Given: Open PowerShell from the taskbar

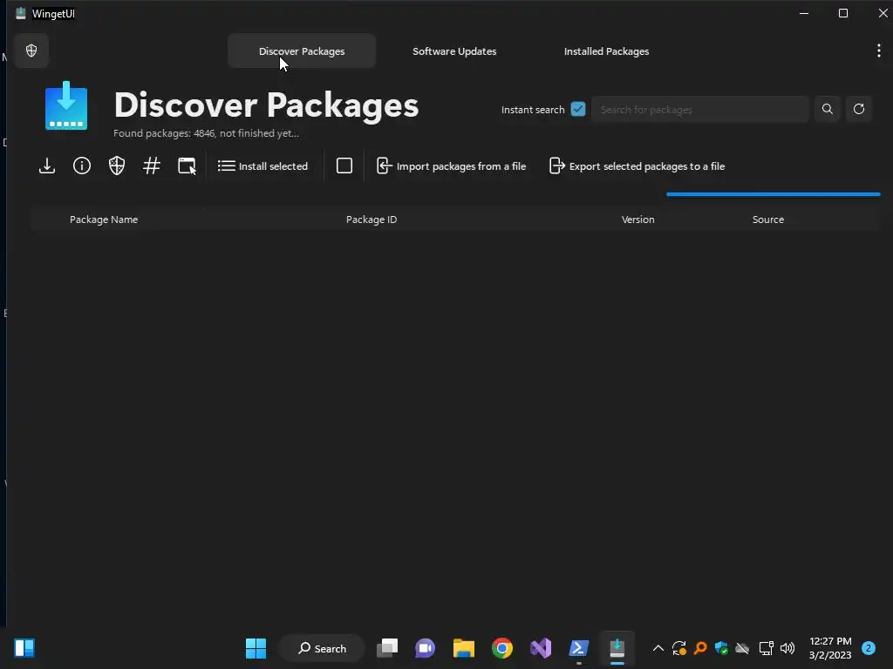Looking at the screenshot, I should [579, 648].
